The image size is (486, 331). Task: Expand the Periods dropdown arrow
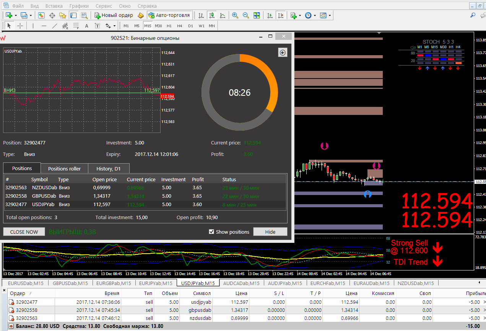coord(315,15)
